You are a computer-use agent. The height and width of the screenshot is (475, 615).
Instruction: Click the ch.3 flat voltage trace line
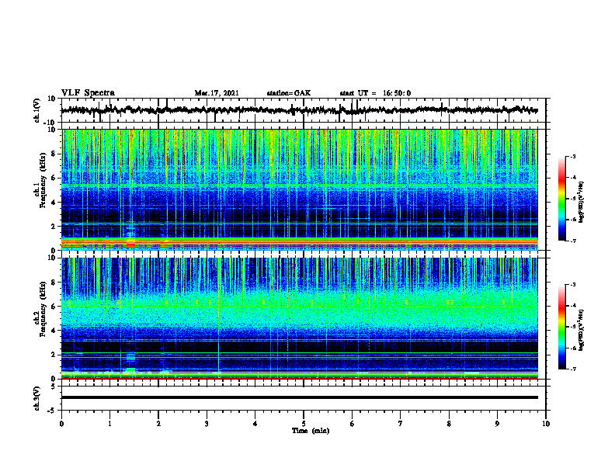pos(299,397)
